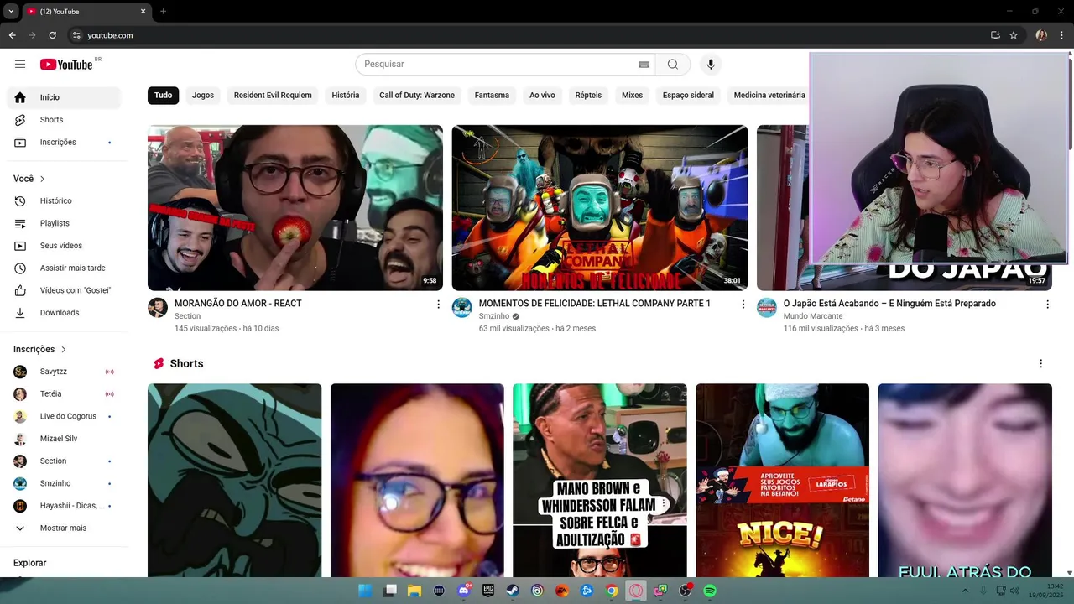This screenshot has height=604, width=1074.
Task: Select the Jogos filter chip
Action: pyautogui.click(x=203, y=96)
